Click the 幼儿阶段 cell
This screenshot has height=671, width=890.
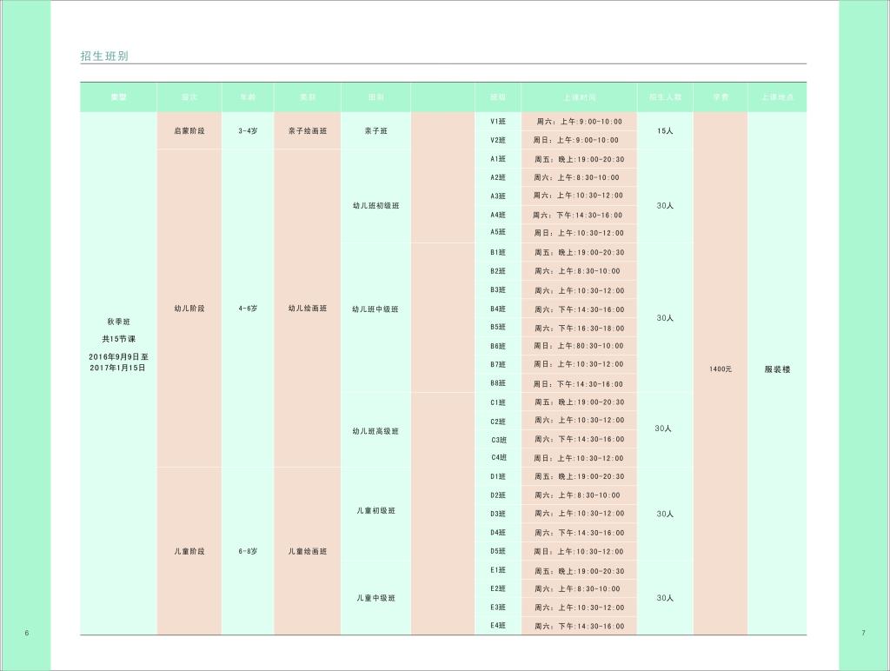coord(189,309)
